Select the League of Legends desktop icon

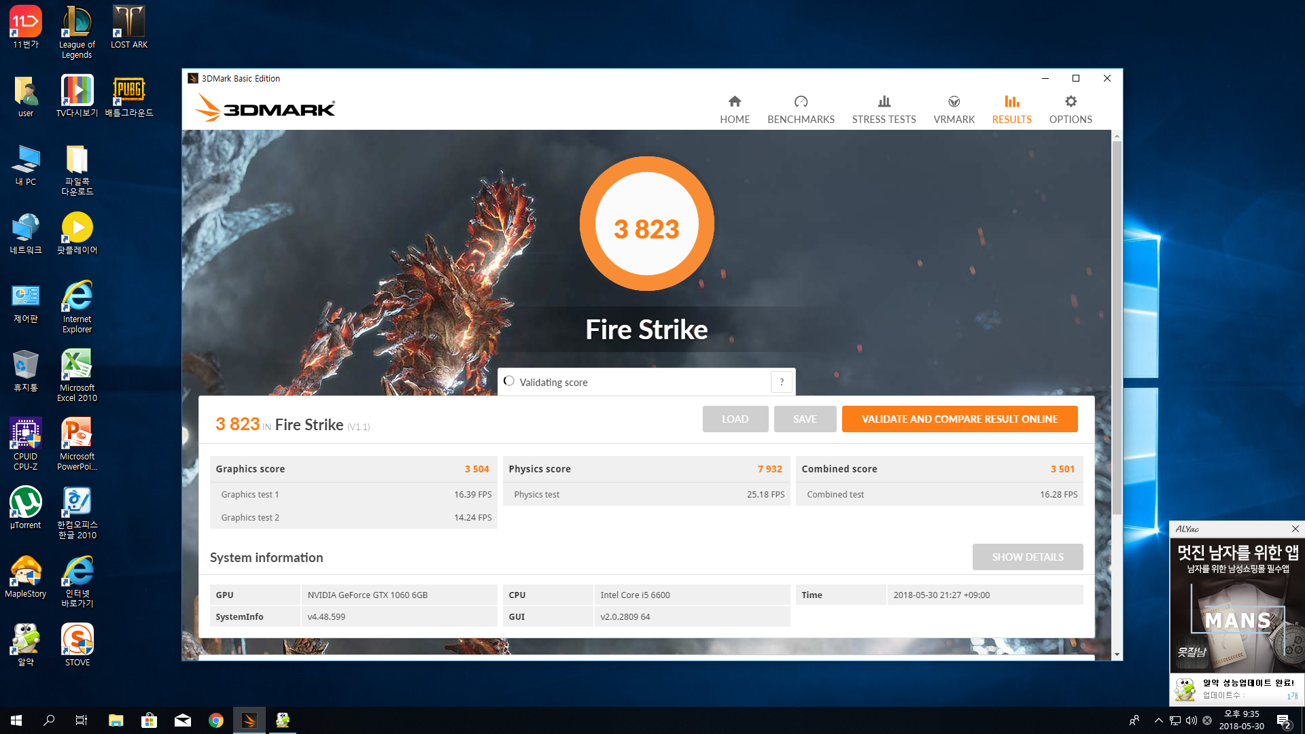point(77,33)
